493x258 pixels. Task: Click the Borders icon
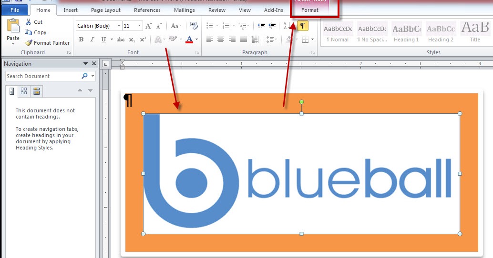(x=305, y=40)
